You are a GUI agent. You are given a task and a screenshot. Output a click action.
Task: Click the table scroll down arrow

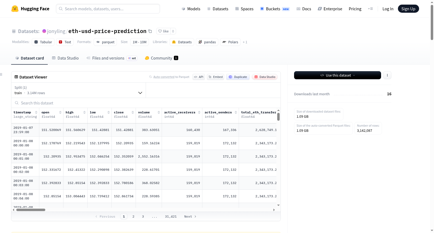278,205
